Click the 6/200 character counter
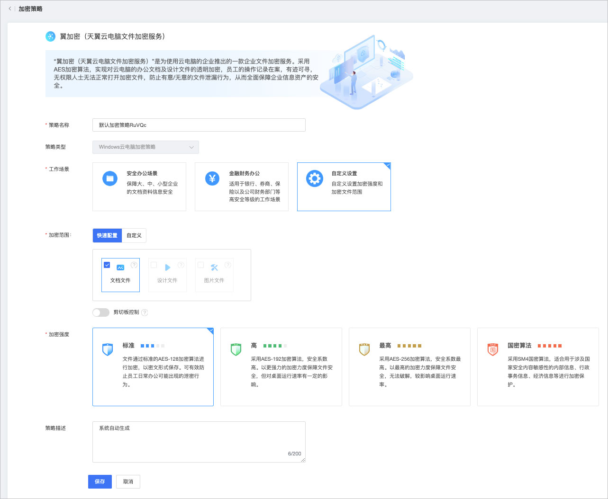This screenshot has width=608, height=499. [294, 454]
